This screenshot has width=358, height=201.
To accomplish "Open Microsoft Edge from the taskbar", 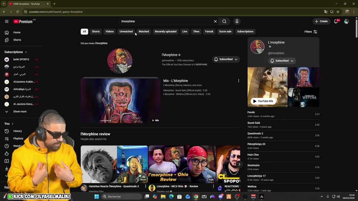I will [x=171, y=197].
